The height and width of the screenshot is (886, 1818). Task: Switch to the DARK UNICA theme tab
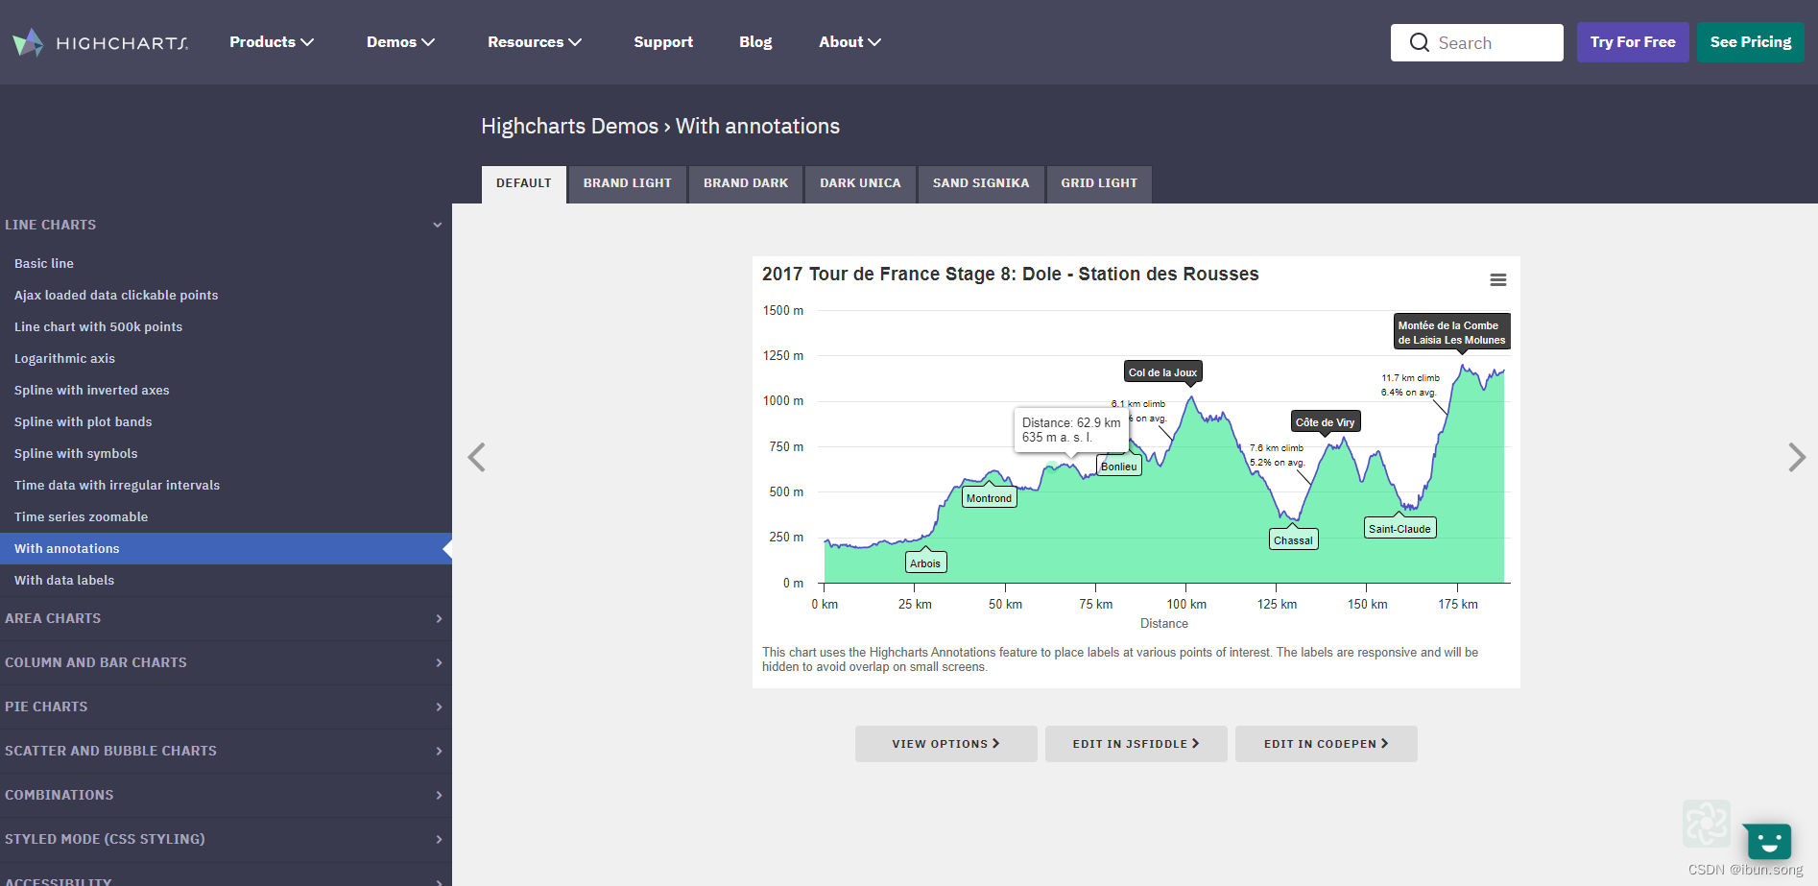click(860, 183)
